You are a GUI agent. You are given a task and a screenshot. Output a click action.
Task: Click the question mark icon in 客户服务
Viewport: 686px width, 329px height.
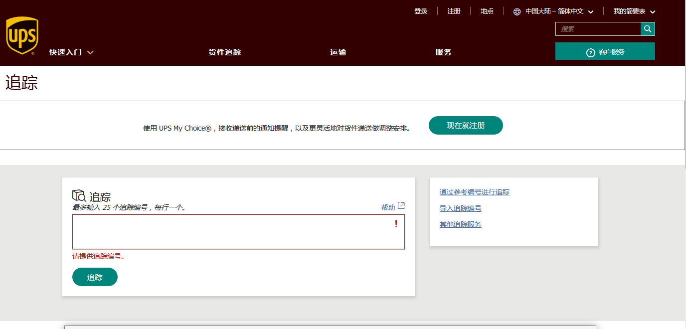(590, 51)
